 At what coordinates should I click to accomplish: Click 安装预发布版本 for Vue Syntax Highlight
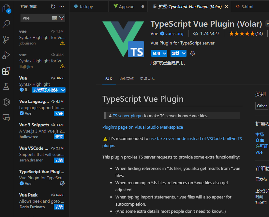coord(46,90)
